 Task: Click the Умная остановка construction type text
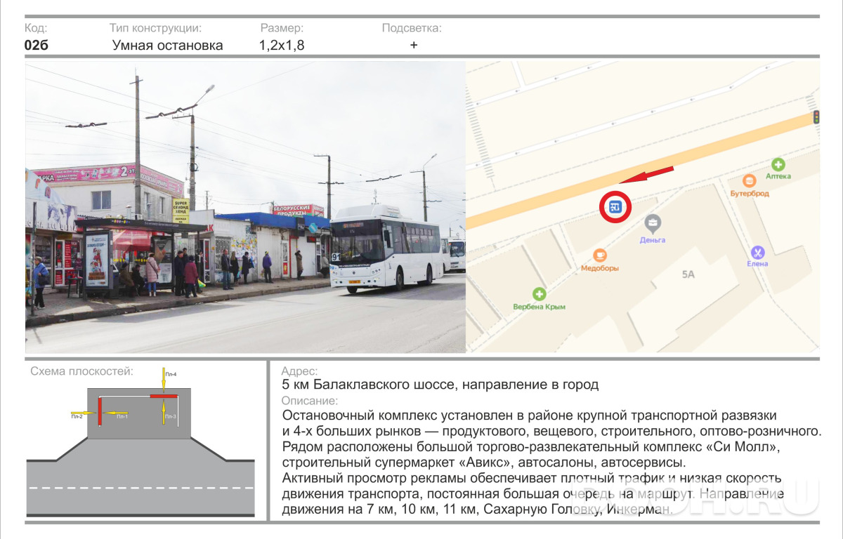point(168,46)
